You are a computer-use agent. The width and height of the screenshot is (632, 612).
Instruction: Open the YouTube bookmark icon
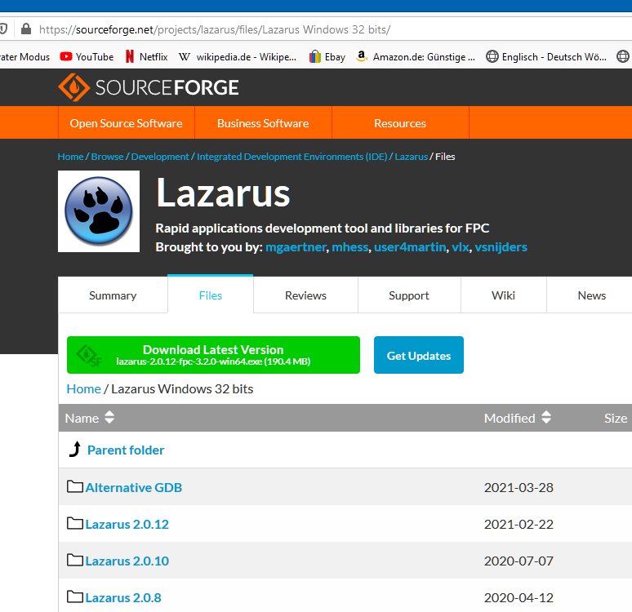point(66,57)
